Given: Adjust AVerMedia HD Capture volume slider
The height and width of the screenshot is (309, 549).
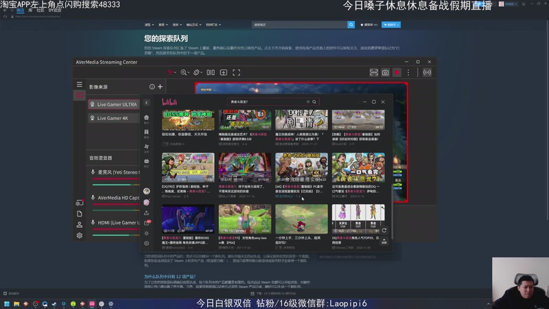Looking at the screenshot, I should pyautogui.click(x=116, y=210).
